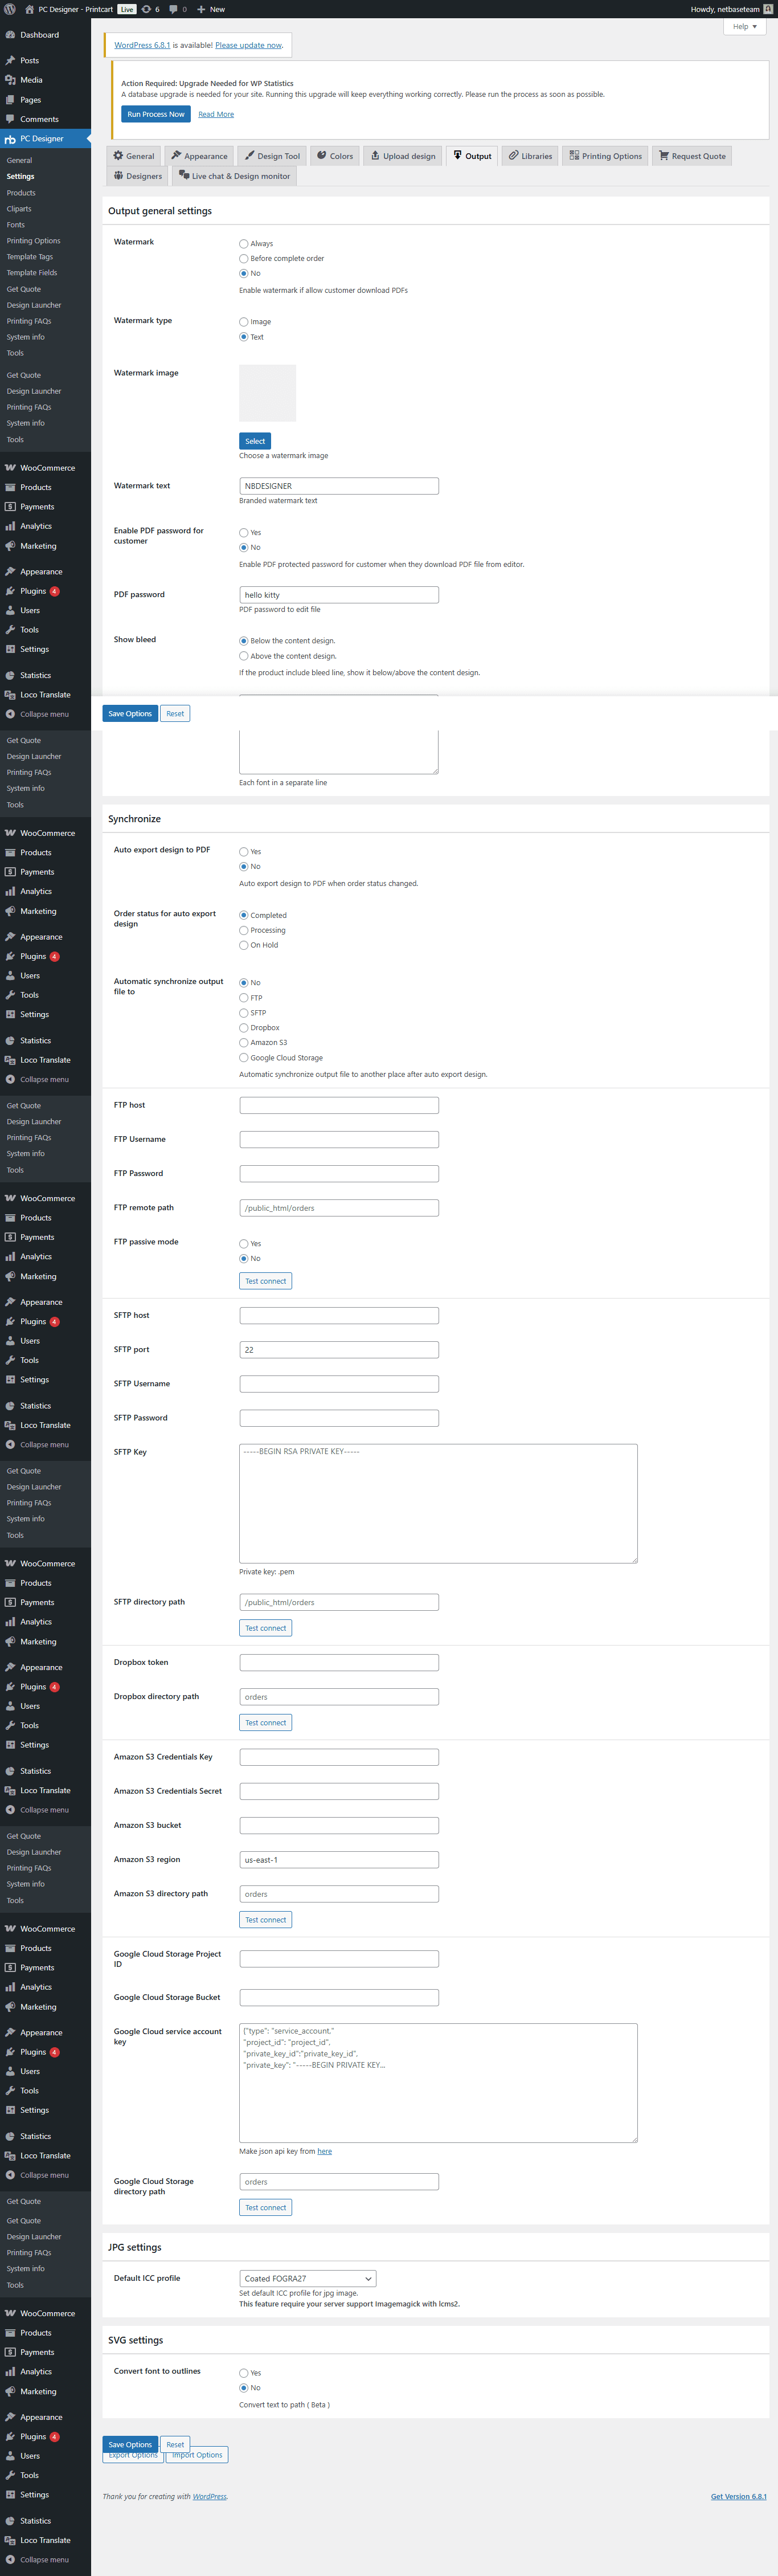Set Watermark to Always
The image size is (778, 2576).
(x=244, y=244)
